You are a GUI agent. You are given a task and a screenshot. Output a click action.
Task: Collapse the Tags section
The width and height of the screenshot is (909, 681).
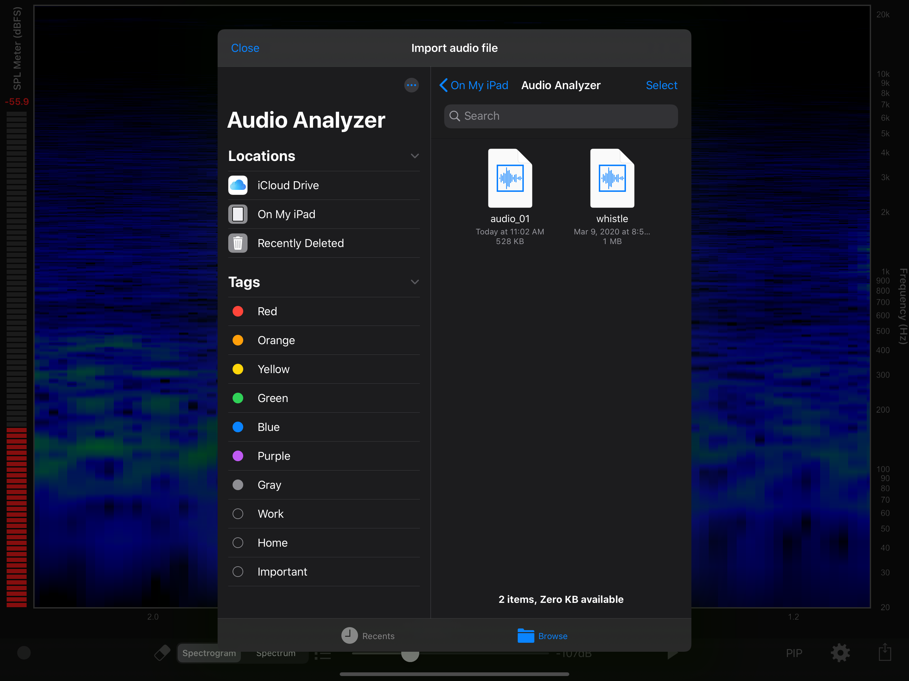[415, 282]
